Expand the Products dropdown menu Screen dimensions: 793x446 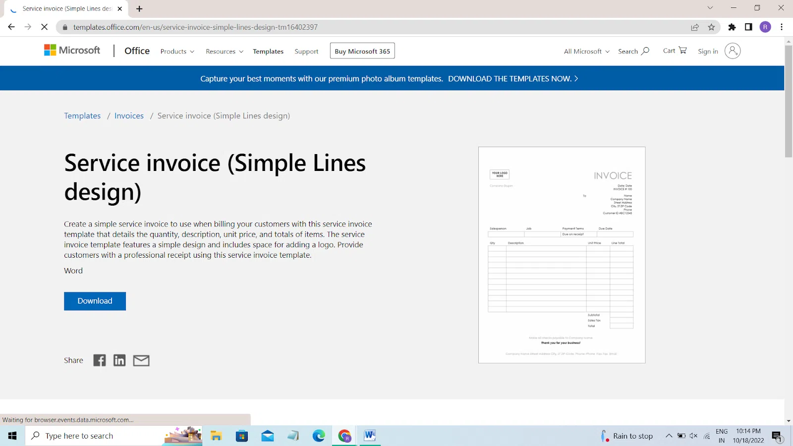177,52
